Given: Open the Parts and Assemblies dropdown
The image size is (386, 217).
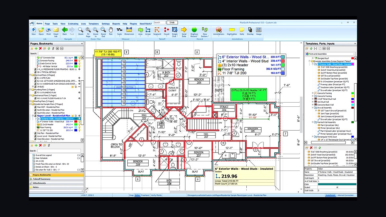Looking at the screenshot, I should pyautogui.click(x=354, y=54).
